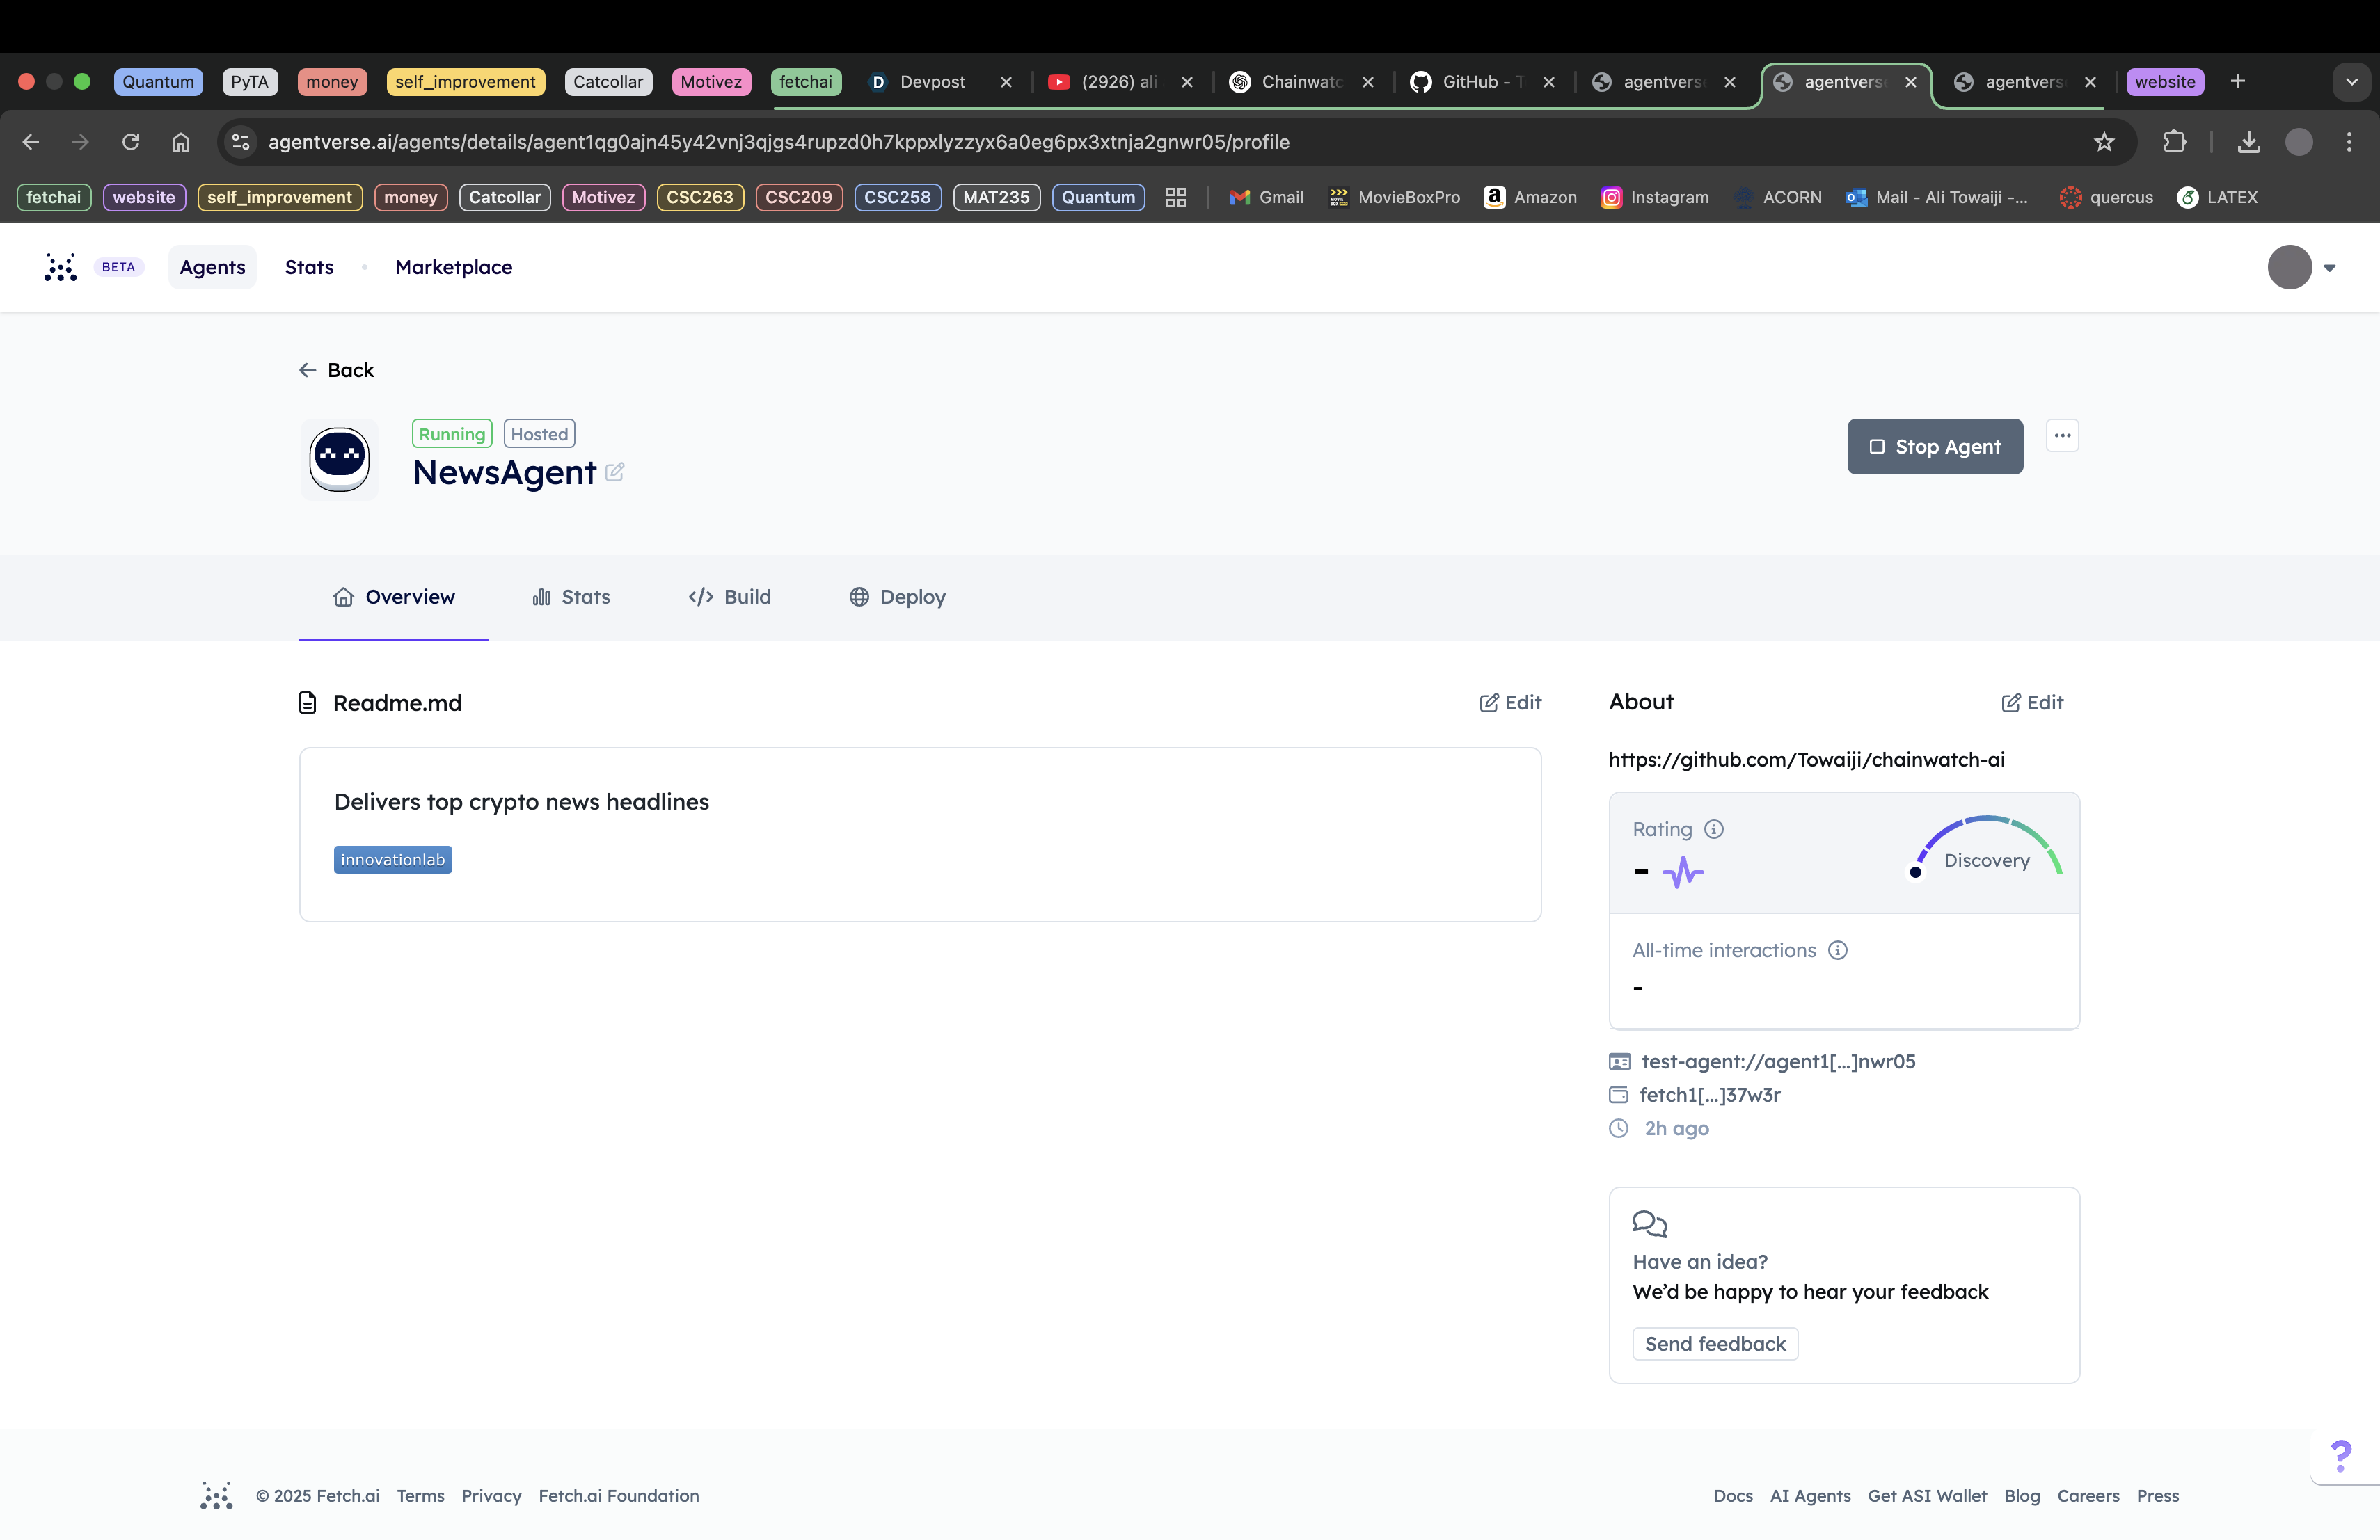Expand the user account dropdown arrow
The width and height of the screenshot is (2380, 1540).
[2329, 268]
